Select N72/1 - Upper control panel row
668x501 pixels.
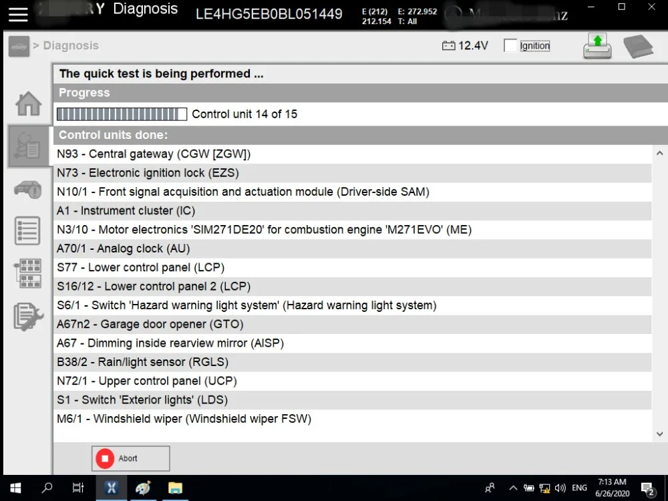click(x=353, y=381)
